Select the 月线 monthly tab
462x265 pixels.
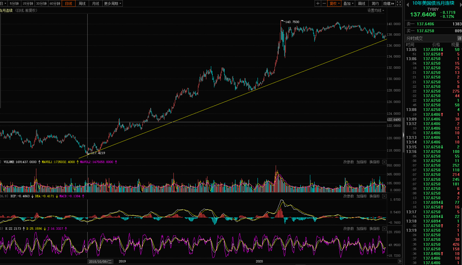click(x=95, y=3)
